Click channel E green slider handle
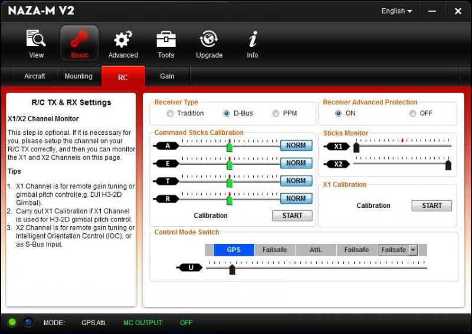The width and height of the screenshot is (472, 334). [230, 165]
